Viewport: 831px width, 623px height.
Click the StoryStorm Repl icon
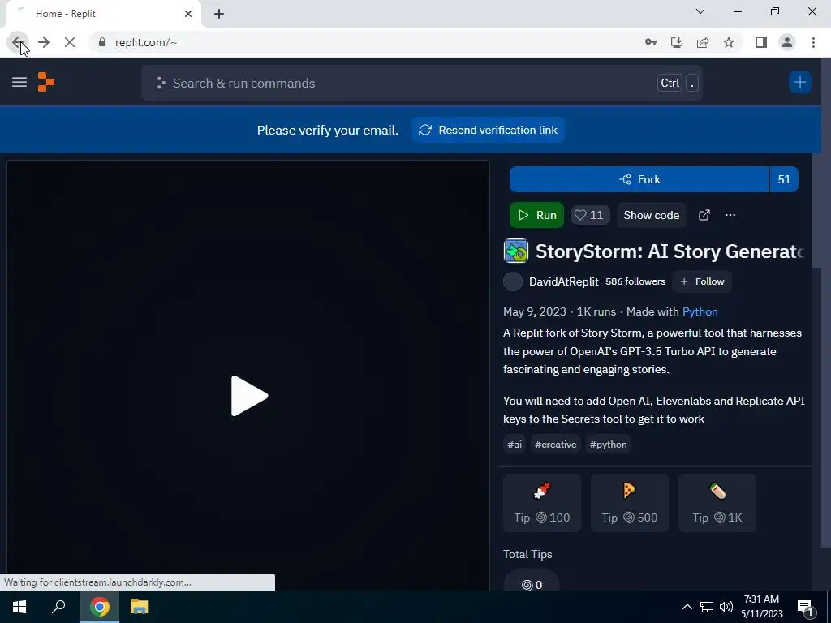(515, 251)
